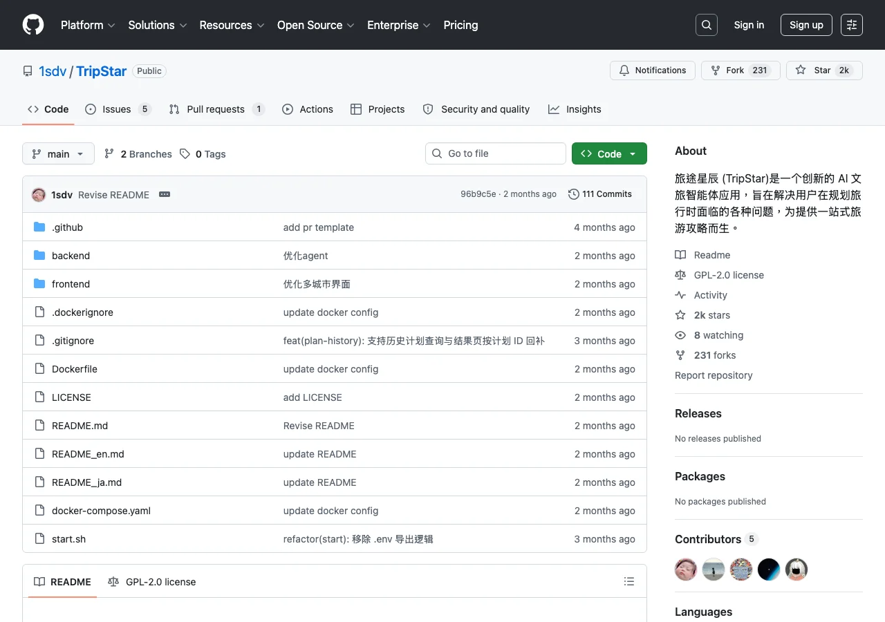885x622 pixels.
Task: Open the TripStar repository name link
Action: pyautogui.click(x=102, y=71)
